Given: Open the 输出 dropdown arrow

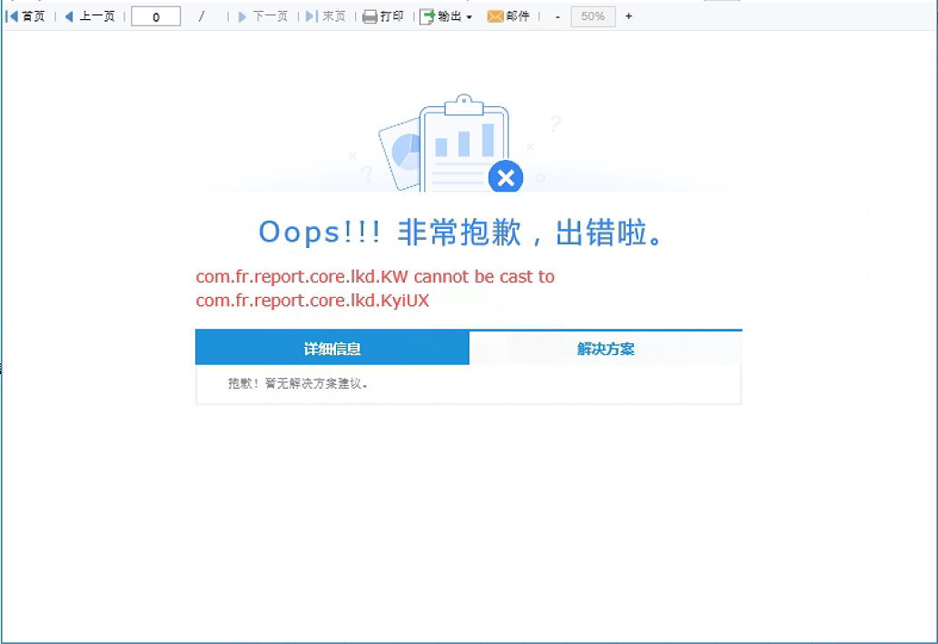Looking at the screenshot, I should click(469, 17).
